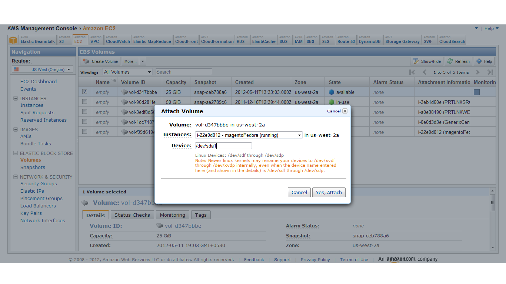Open the Region US West (Oregon) dropdown
This screenshot has height=284, width=506.
coord(43,70)
